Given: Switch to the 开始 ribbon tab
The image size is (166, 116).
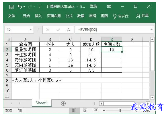Looking at the screenshot, I should coord(26,16).
